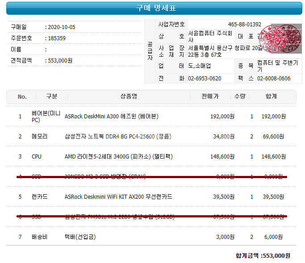The width and height of the screenshot is (305, 263).
Task: Click the 상품명 column header
Action: 128,97
